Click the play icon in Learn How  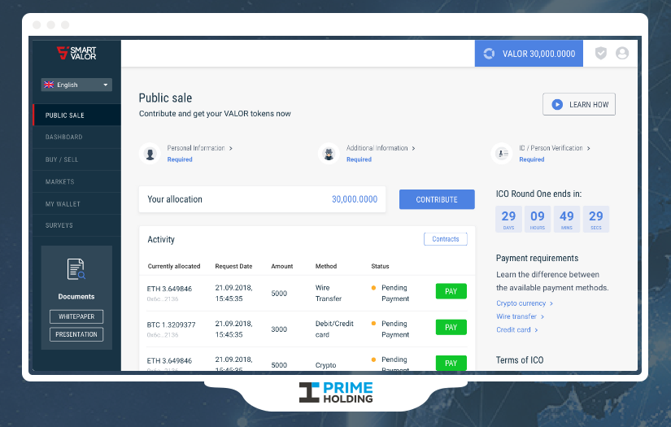click(557, 104)
